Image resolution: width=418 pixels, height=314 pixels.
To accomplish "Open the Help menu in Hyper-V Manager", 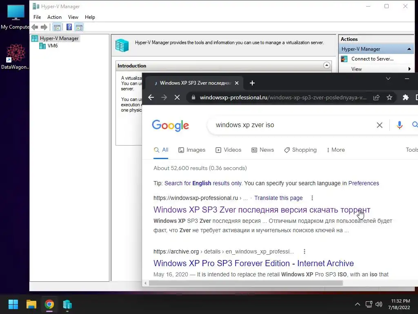I will [x=90, y=17].
